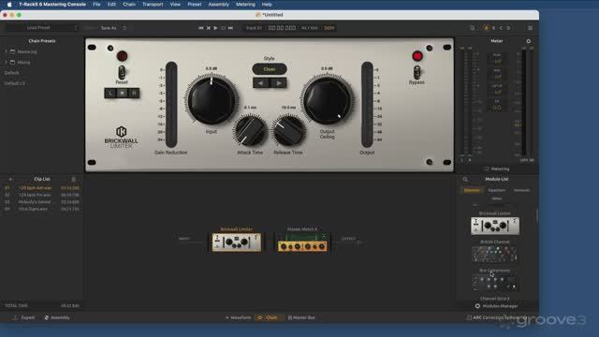This screenshot has width=599, height=337.
Task: Select clip 02 124 bpm Fm.wav
Action: point(42,195)
